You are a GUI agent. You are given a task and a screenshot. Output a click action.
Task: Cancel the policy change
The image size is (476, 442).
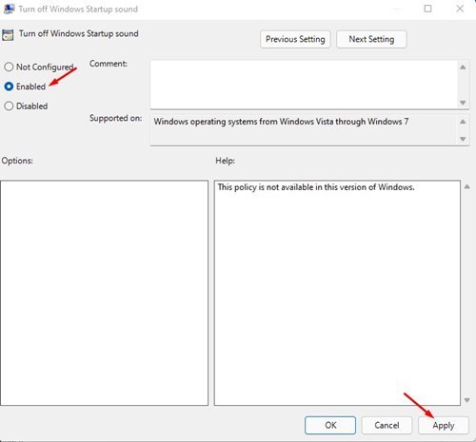click(x=387, y=425)
